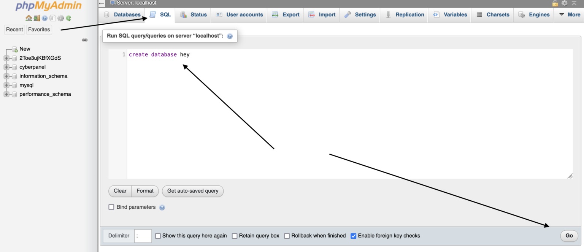This screenshot has width=584, height=252.
Task: Click the Format button
Action: coord(145,191)
